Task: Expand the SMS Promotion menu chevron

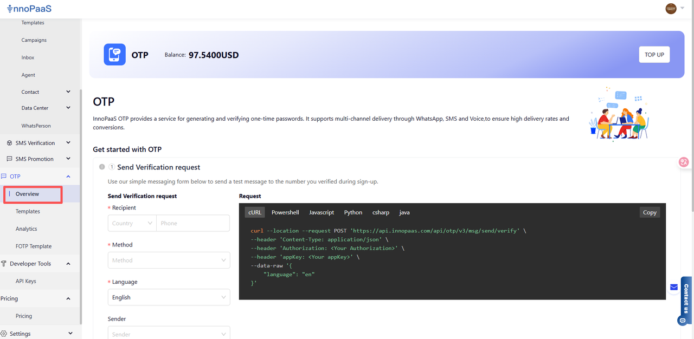Action: [x=68, y=159]
